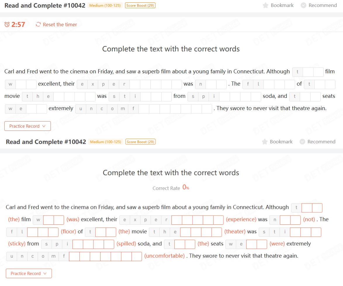This screenshot has width=343, height=286.
Task: Click the top Bookmark label
Action: (x=282, y=5)
